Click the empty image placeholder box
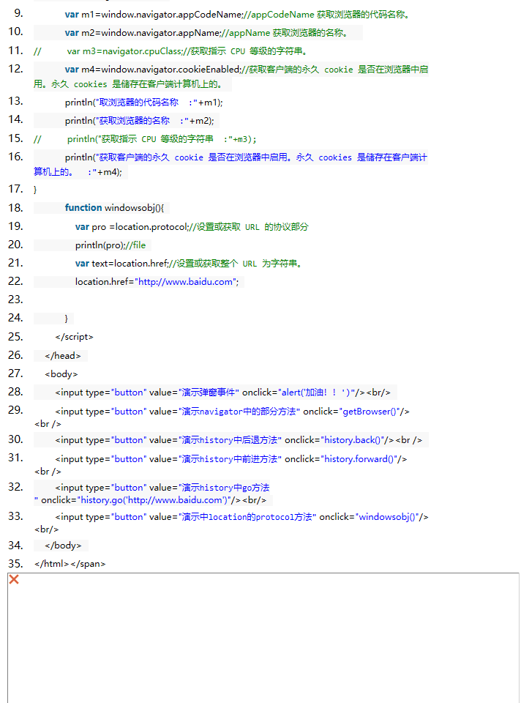 pos(263,638)
